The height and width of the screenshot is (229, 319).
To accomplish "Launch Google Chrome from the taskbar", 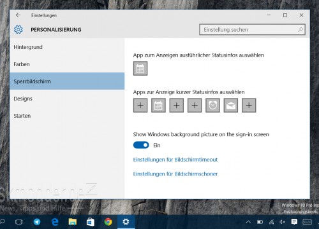I will point(108,222).
